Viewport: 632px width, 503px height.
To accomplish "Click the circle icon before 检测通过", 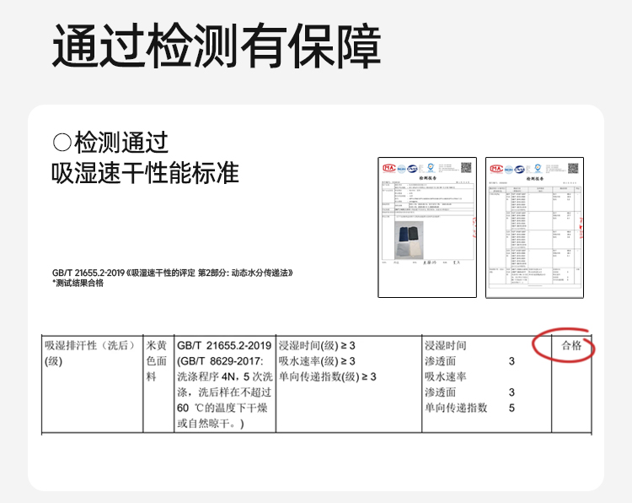I will click(x=62, y=143).
